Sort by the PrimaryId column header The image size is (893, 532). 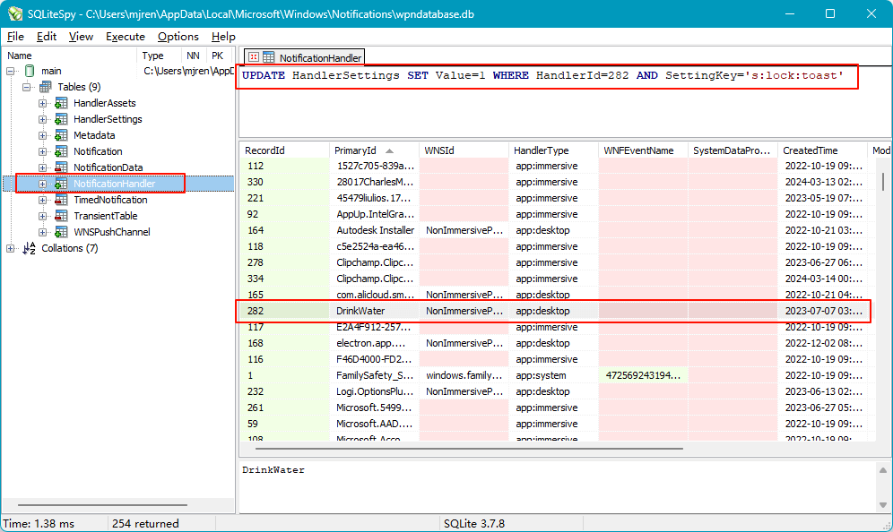pyautogui.click(x=368, y=150)
